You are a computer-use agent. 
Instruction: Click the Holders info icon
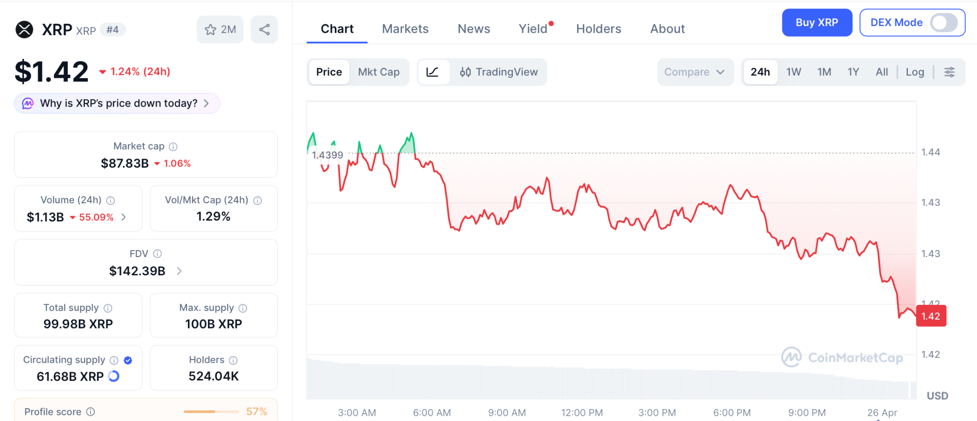[233, 360]
